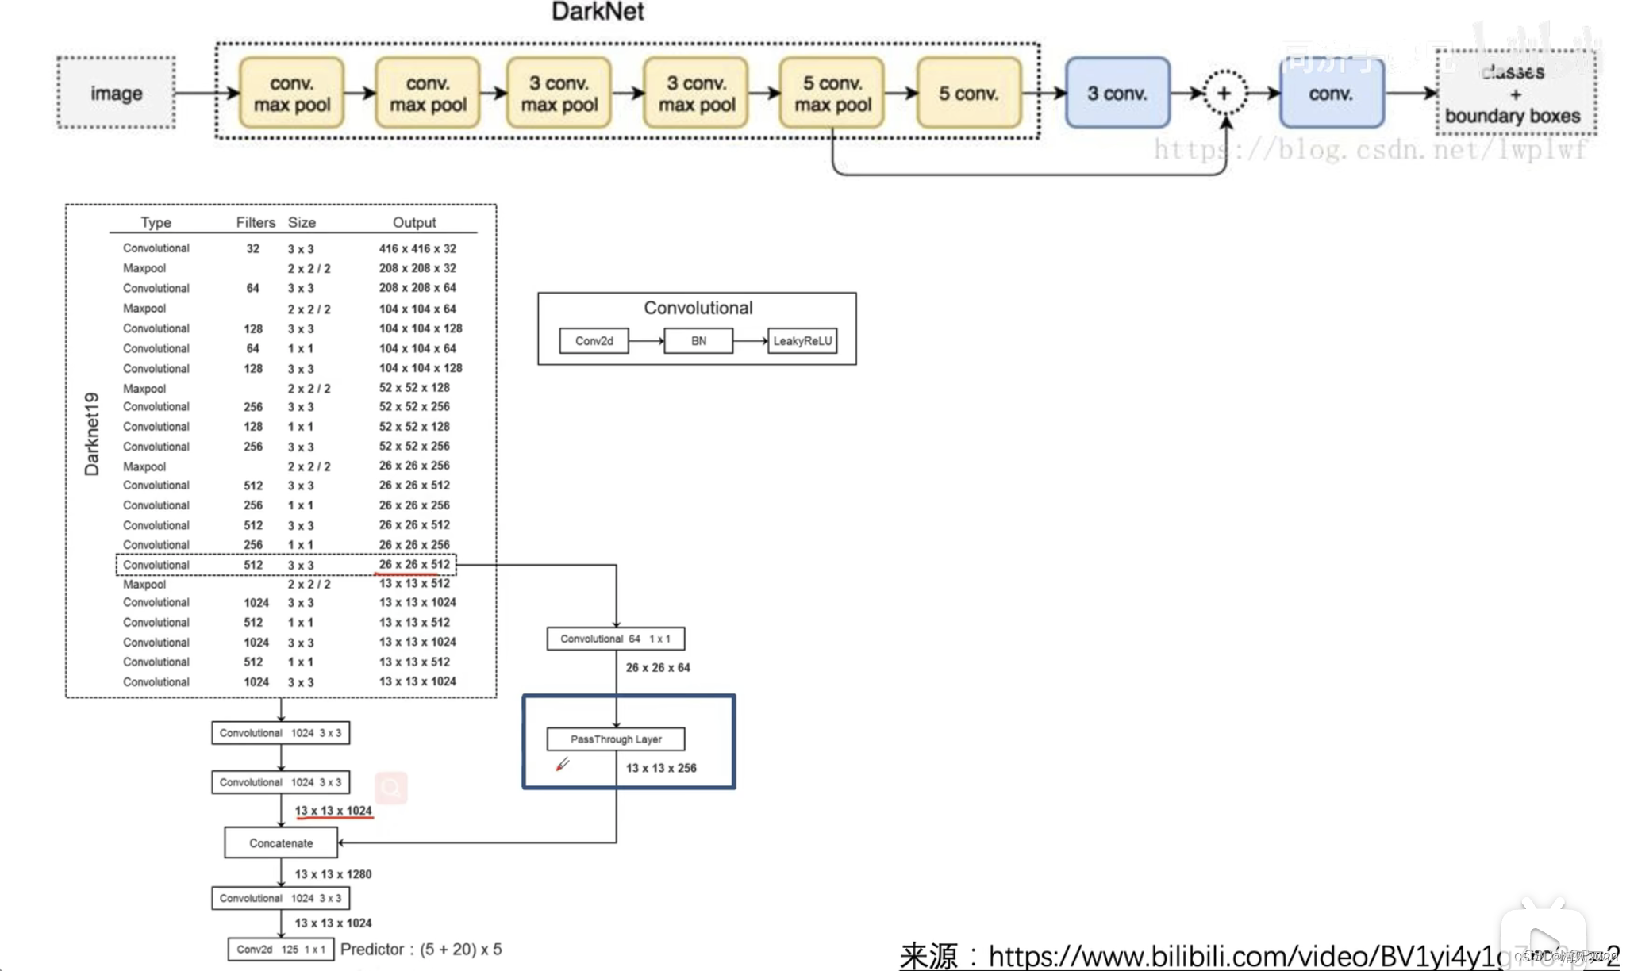1630x971 pixels.
Task: Select the first conv. max pool block
Action: pos(290,93)
